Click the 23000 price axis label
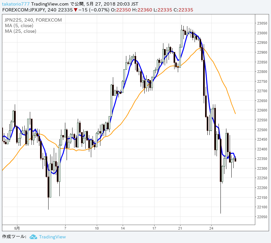The height and width of the screenshot is (243, 271). (262, 33)
